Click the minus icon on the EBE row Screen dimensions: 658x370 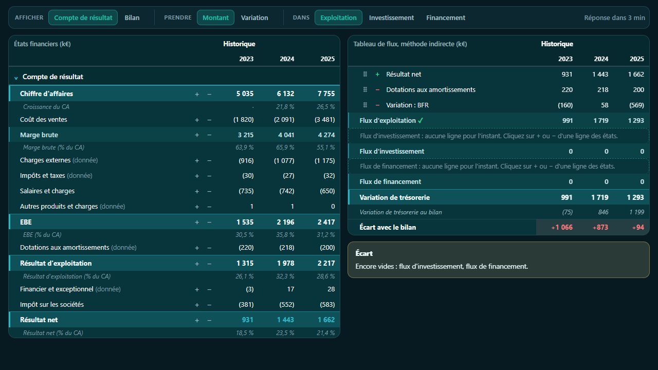tap(209, 222)
